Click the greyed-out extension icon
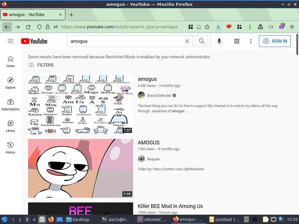This screenshot has height=224, width=299. 271,27
